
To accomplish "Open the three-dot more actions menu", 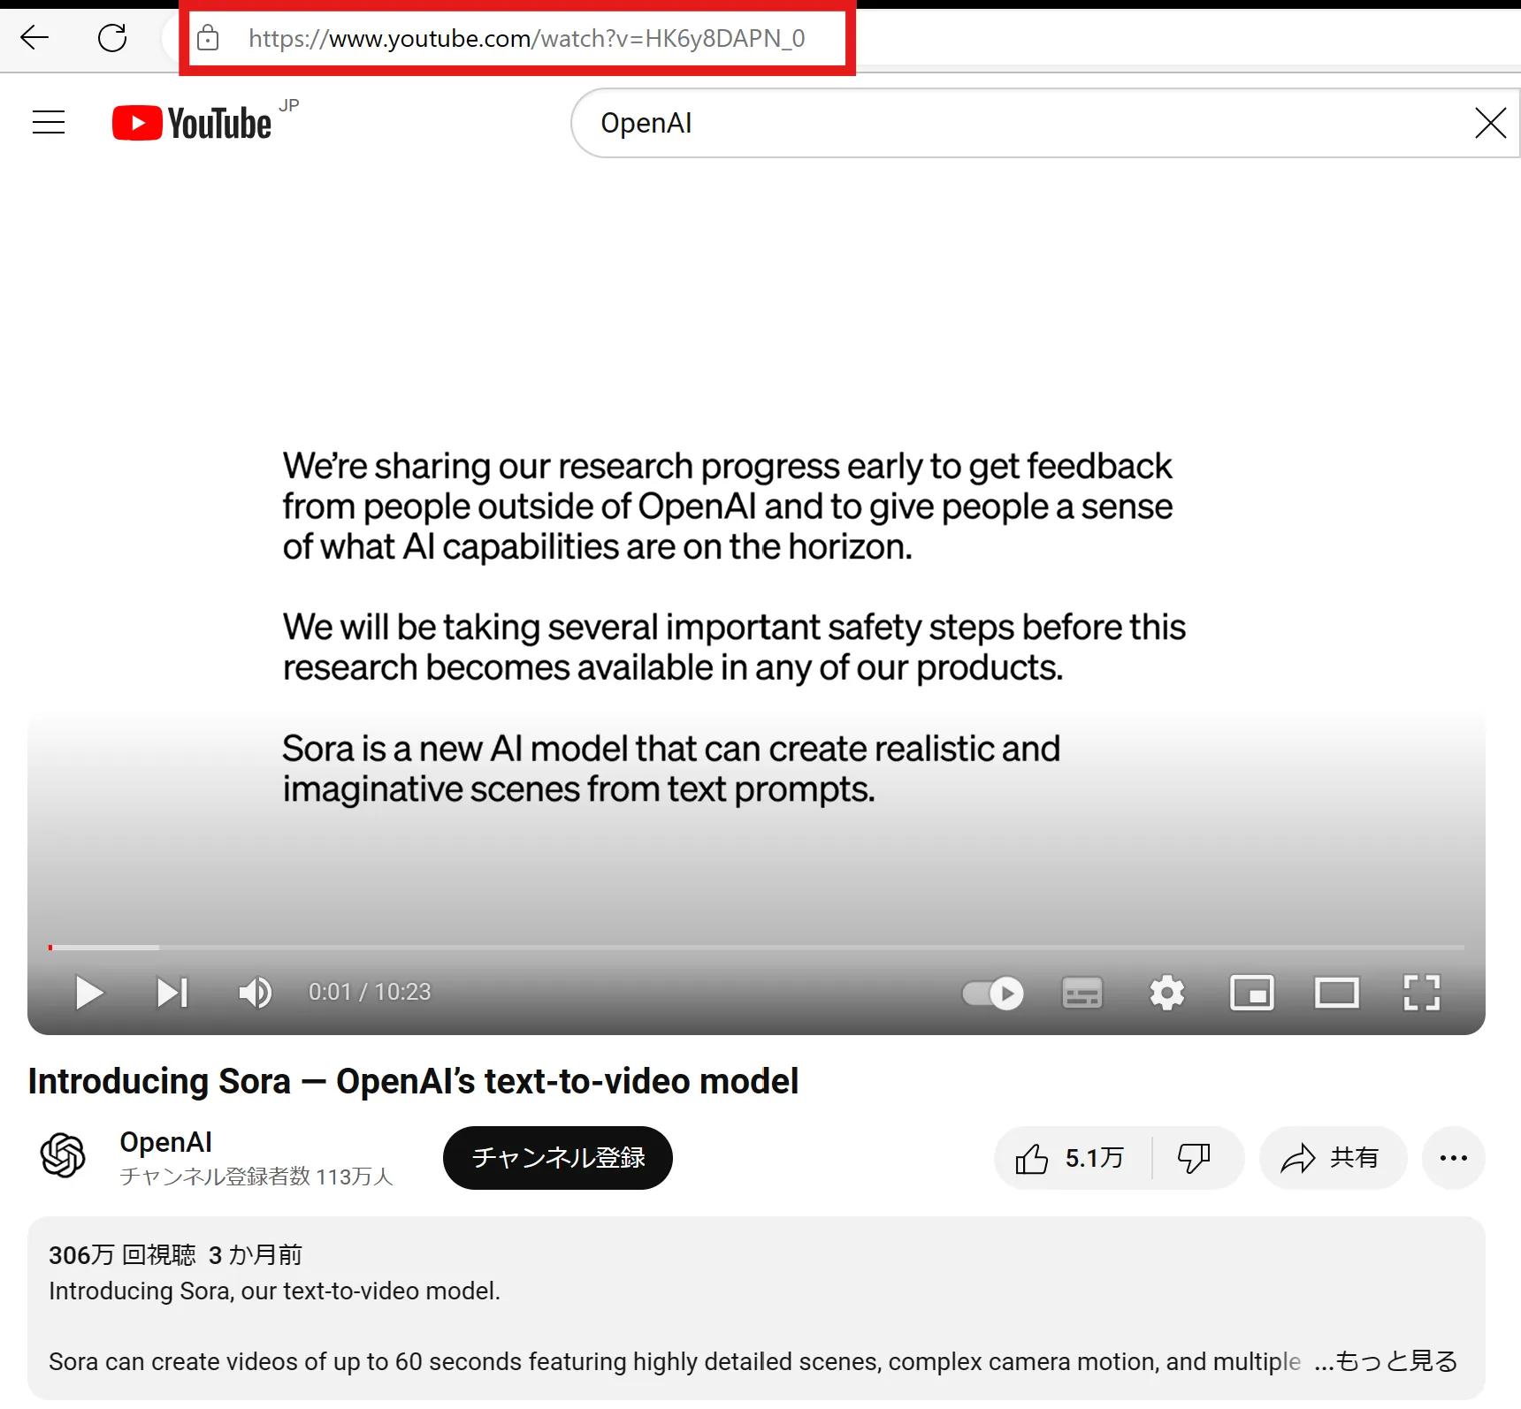I will pos(1453,1158).
